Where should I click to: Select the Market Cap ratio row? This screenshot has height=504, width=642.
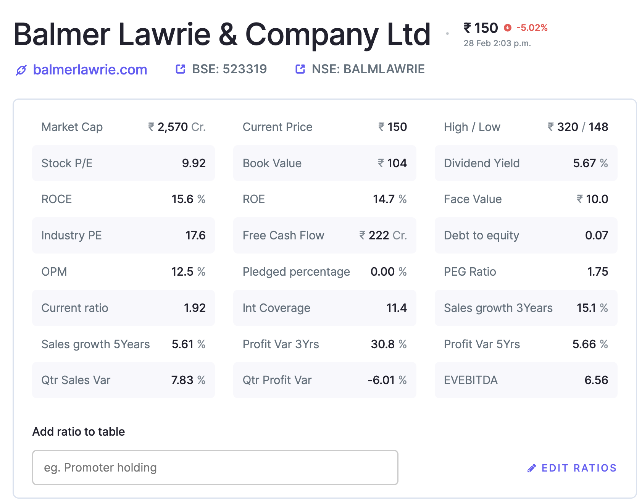[123, 127]
